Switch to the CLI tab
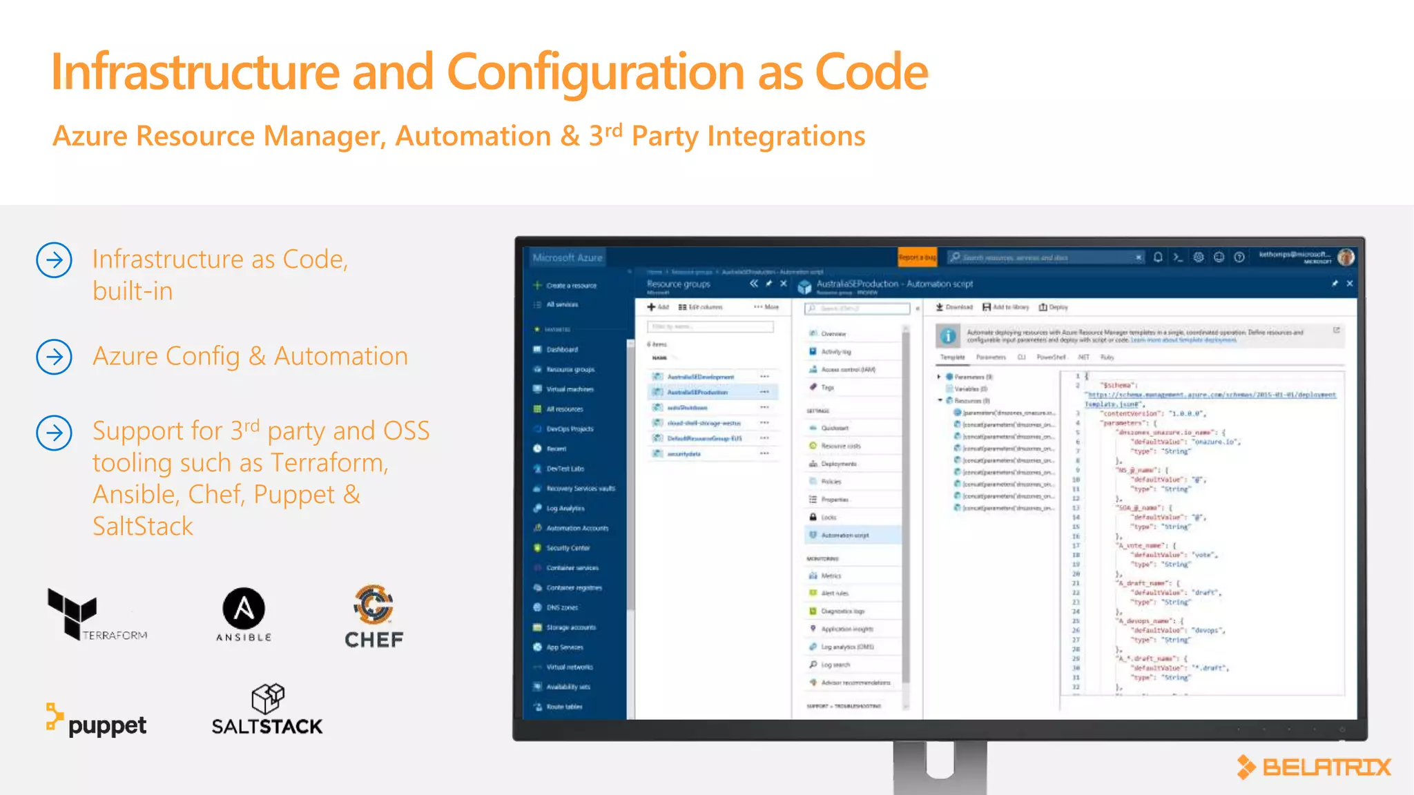 tap(1022, 357)
